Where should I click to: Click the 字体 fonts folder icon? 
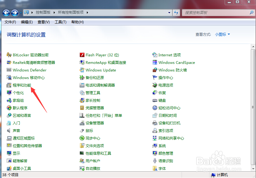(x=155, y=168)
